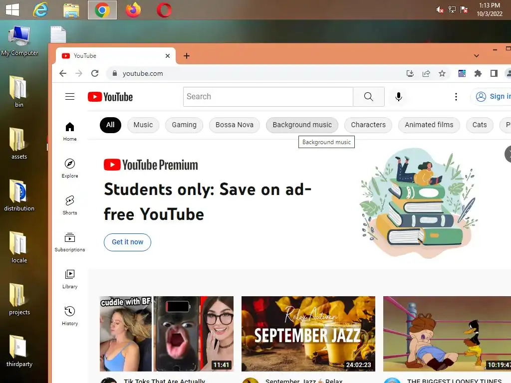Open the Action Center flag icon
Screen dimensions: 511x383
(464, 9)
